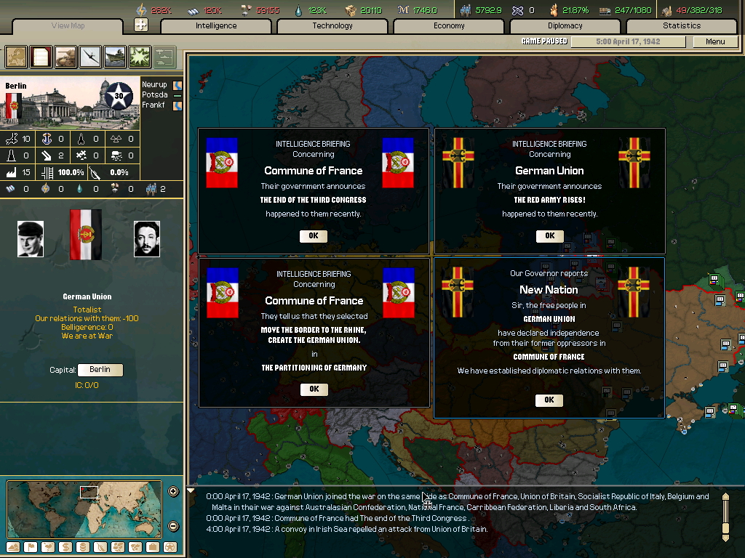The height and width of the screenshot is (558, 745).
Task: Toggle the briefcase mapmode button under minimap
Action: (151, 546)
